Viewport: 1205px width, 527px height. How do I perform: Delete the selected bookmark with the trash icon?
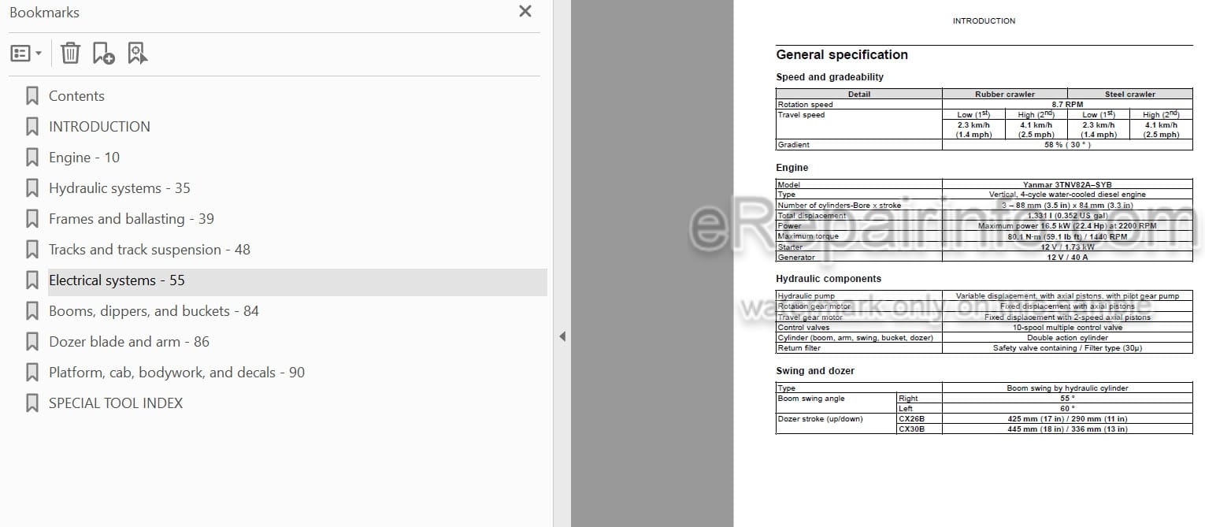70,53
